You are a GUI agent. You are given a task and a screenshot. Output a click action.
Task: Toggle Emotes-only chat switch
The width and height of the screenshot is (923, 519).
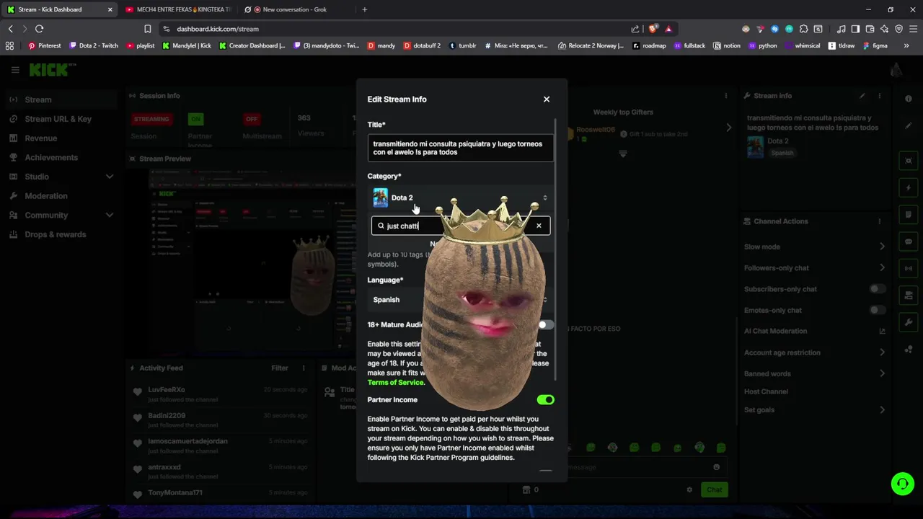(x=877, y=310)
